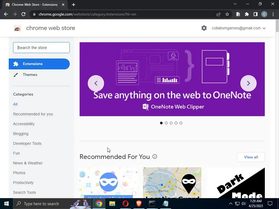Viewport: 279px width, 209px height.
Task: Open Chrome three-dot menu
Action: 273,14
